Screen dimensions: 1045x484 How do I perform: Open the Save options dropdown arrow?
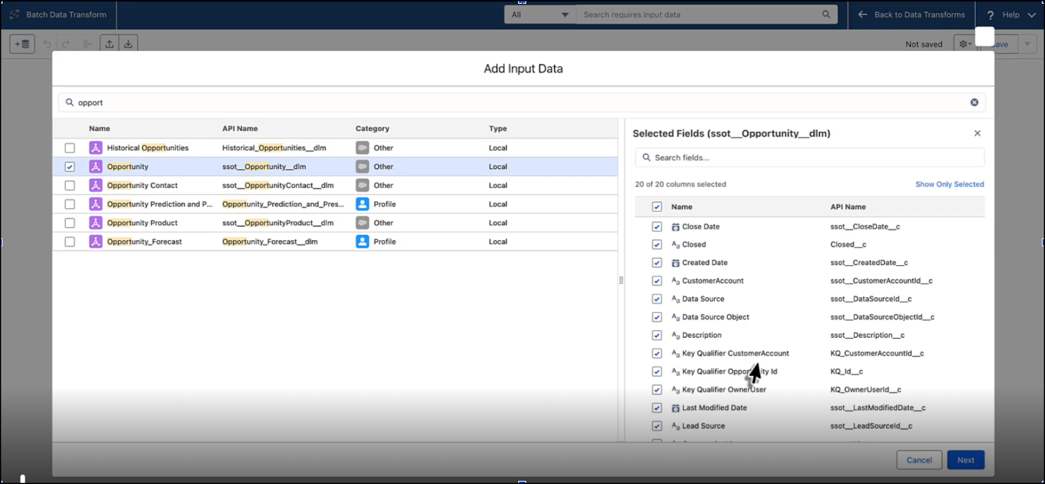coord(1027,44)
